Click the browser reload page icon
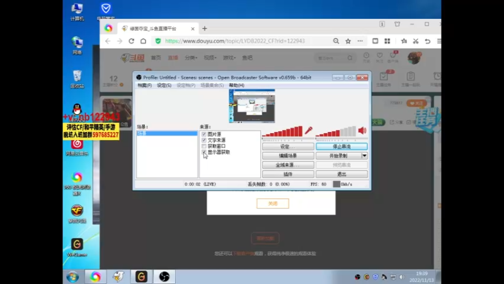This screenshot has height=284, width=504. tap(131, 41)
